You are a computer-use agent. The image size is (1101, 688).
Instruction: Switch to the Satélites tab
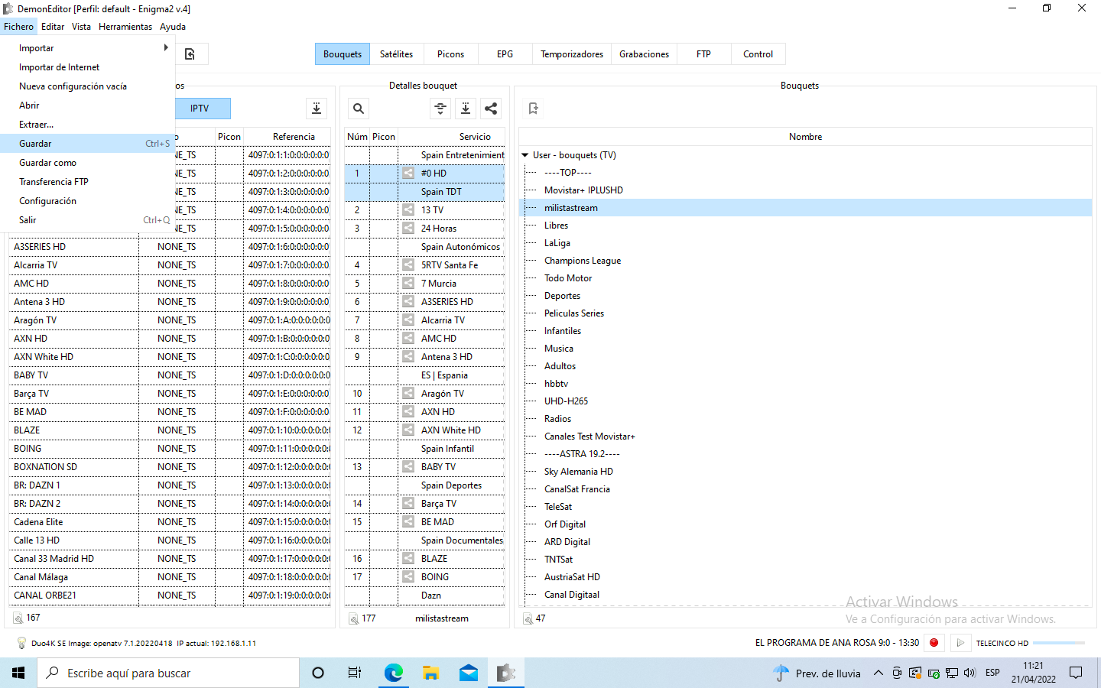coord(396,54)
